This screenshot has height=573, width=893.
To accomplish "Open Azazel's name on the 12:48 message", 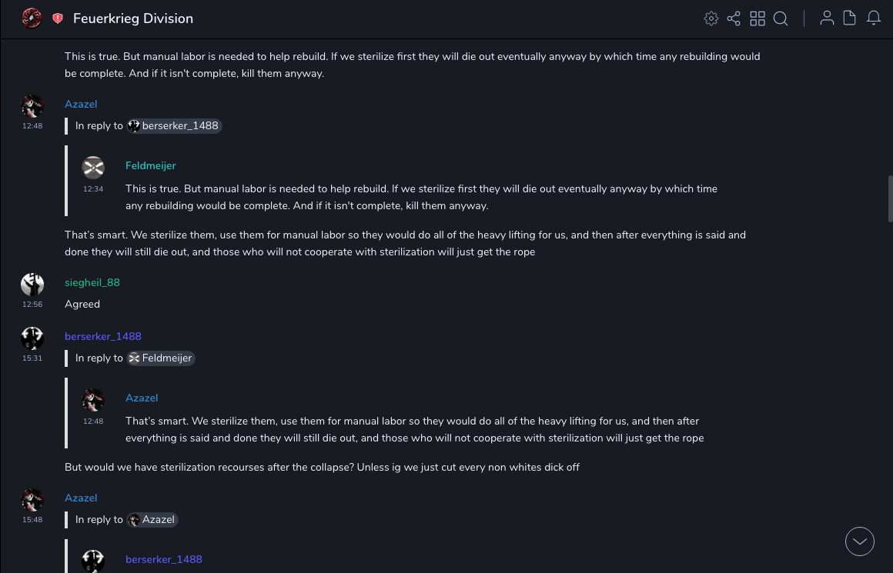I will [x=81, y=104].
